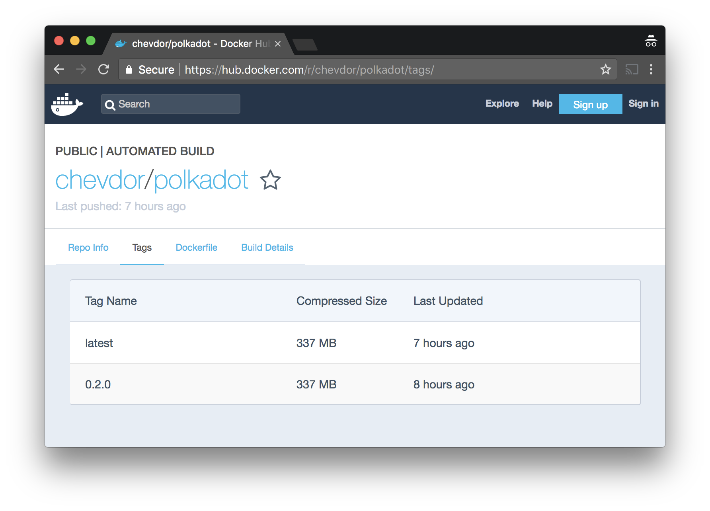Click the green fullscreen window button
The width and height of the screenshot is (710, 511).
tap(91, 41)
